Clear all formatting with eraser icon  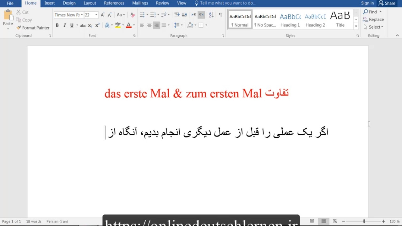[x=133, y=15]
